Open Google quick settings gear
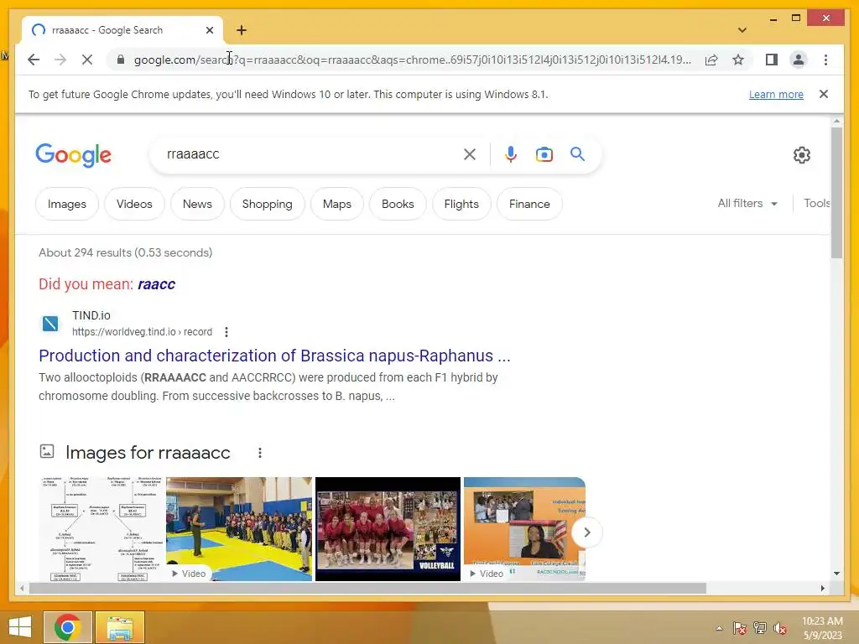The width and height of the screenshot is (859, 644). click(x=801, y=155)
